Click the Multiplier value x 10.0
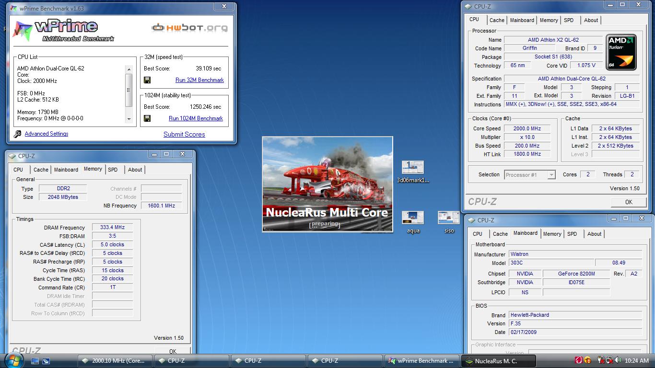Viewport: 655px width, 368px height. coord(527,137)
